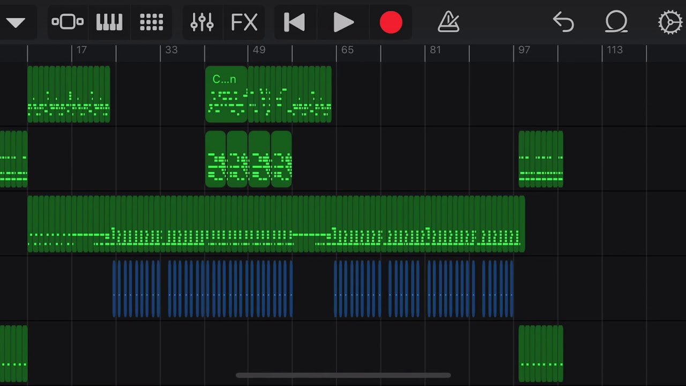Start recording with red Record button
Image resolution: width=686 pixels, height=386 pixels.
[391, 23]
